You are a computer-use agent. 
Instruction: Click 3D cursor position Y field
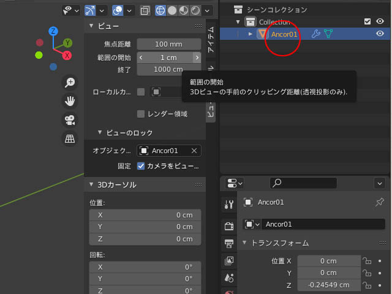pos(145,227)
